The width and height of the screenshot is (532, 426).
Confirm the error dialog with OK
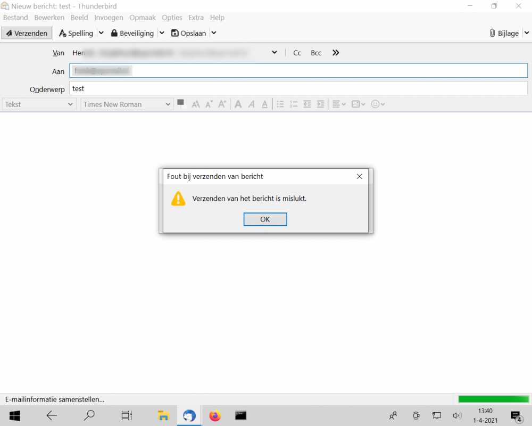[x=265, y=219]
